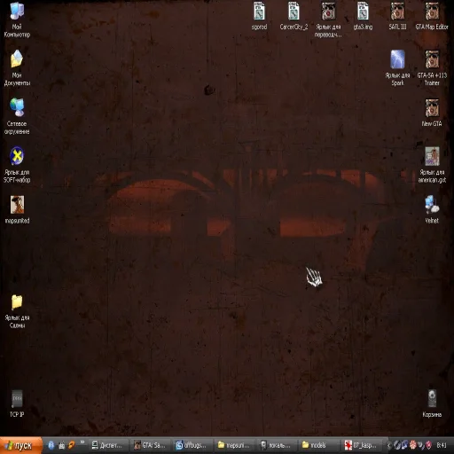Expand hidden system tray icons arrow
This screenshot has width=454, height=454.
(389, 445)
